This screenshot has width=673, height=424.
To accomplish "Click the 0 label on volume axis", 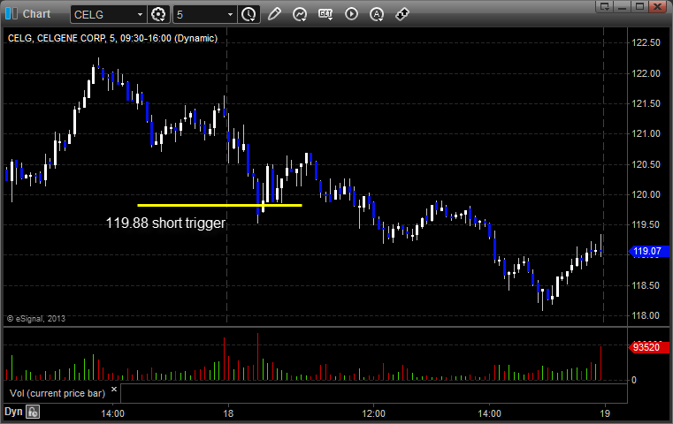I will [x=634, y=380].
